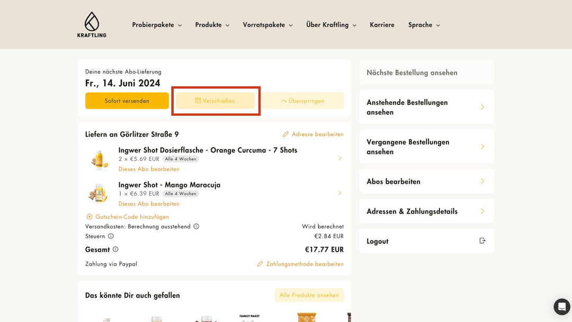Click the info icon beside Steuern

[111, 236]
